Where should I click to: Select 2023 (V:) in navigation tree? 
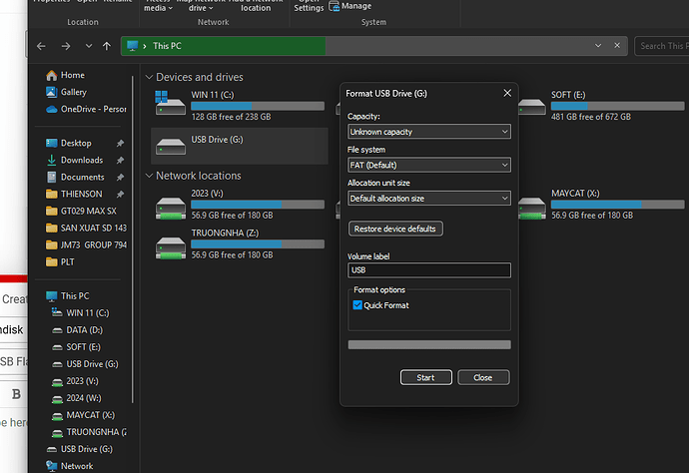[x=75, y=381]
